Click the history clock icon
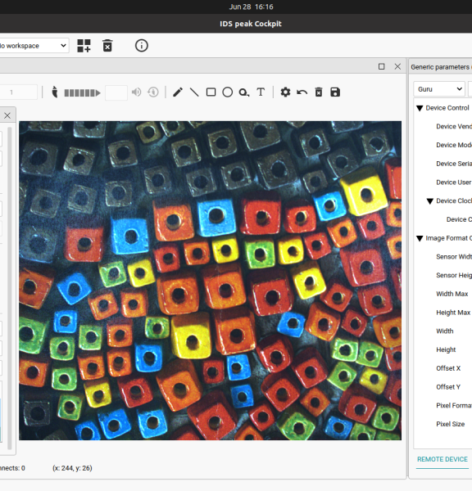Viewport: 472px width, 491px height. (x=153, y=92)
